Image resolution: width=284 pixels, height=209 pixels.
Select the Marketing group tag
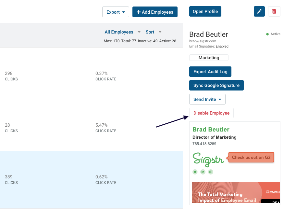pos(209,58)
